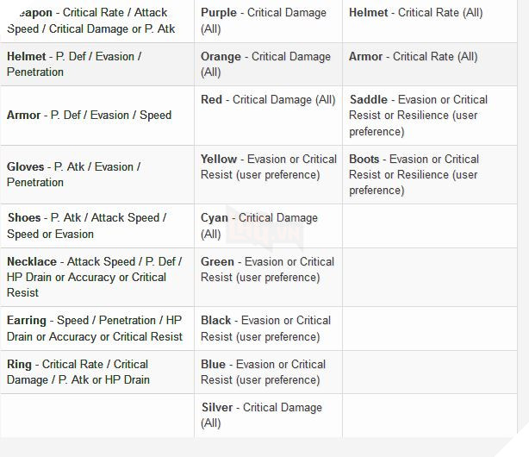Click the Red Critical Damage (All) cell

pyautogui.click(x=268, y=99)
